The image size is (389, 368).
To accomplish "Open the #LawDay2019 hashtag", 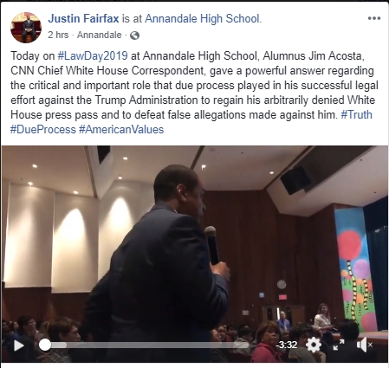I will [x=93, y=55].
